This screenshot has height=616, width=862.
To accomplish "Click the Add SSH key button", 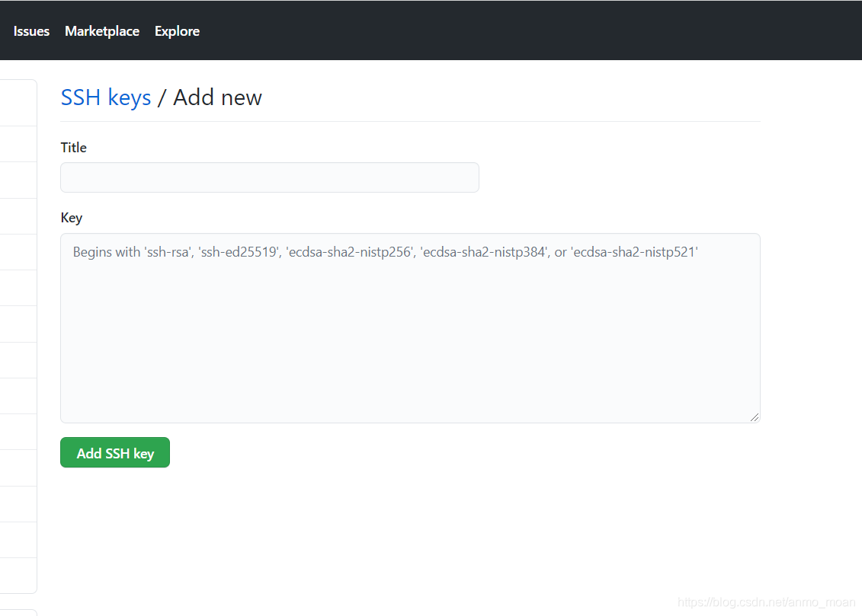I will pyautogui.click(x=115, y=452).
